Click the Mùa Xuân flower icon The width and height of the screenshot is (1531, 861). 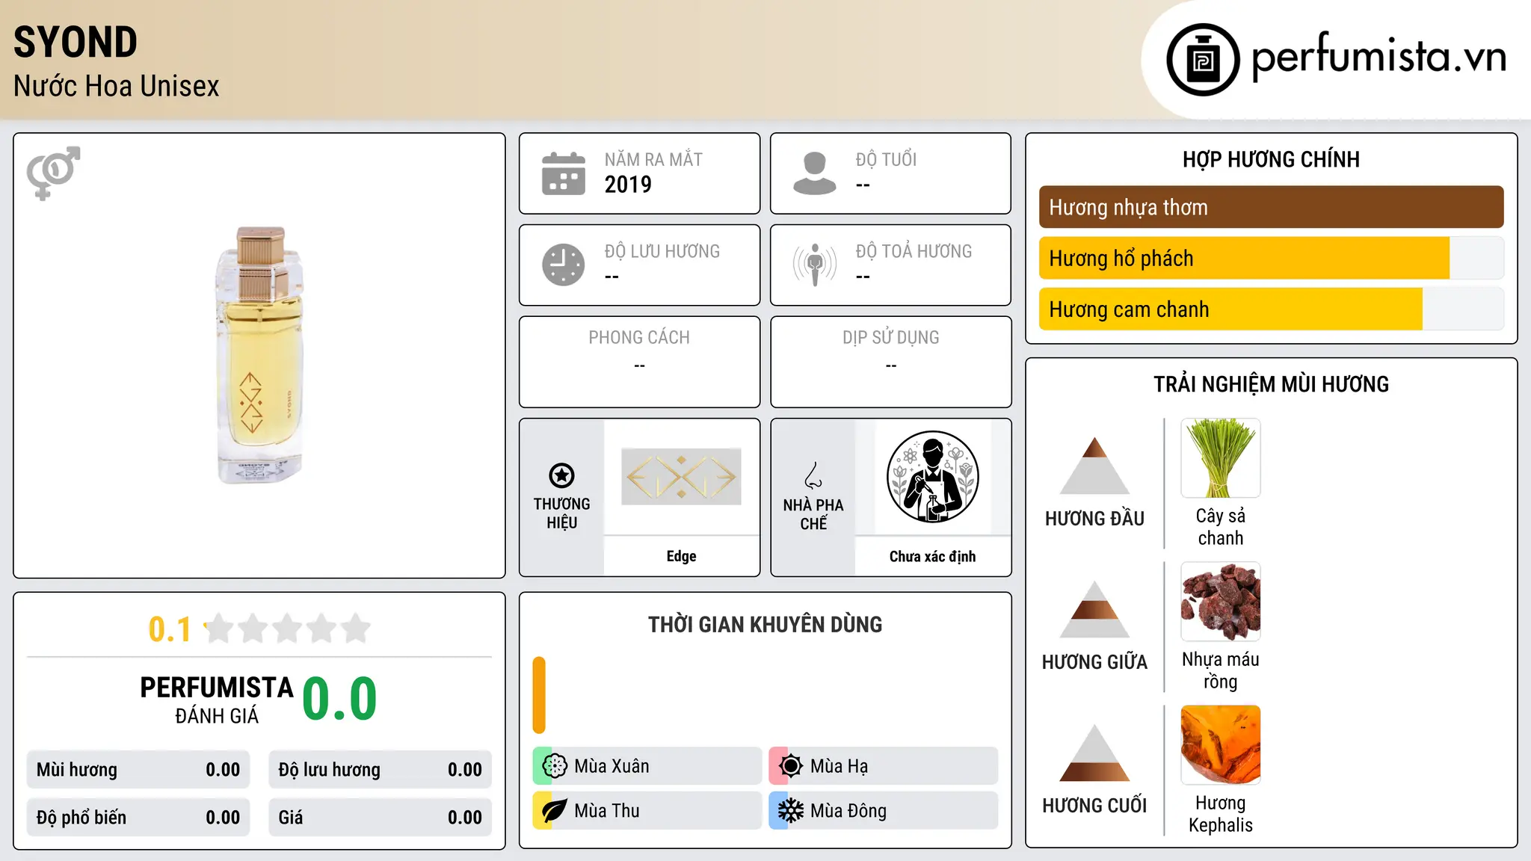pos(555,765)
